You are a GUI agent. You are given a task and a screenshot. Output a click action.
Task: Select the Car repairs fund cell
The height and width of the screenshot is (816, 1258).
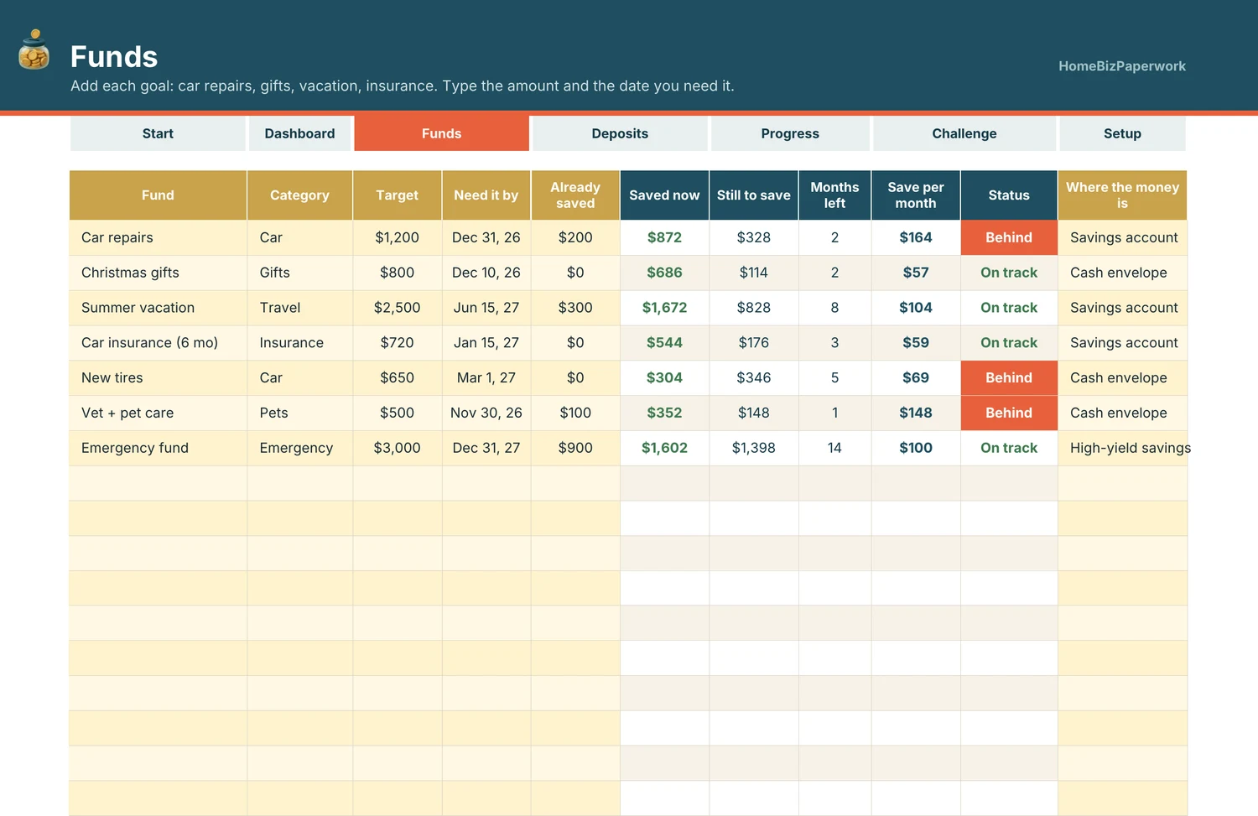tap(158, 237)
